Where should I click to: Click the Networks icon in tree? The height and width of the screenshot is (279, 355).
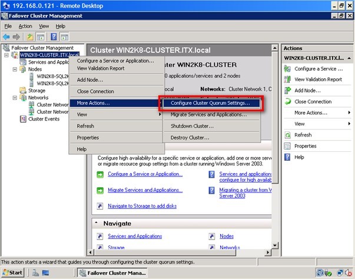pos(23,98)
